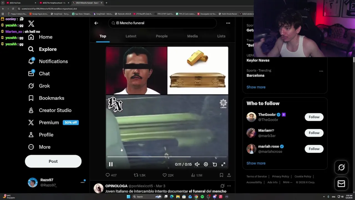Click the El Mencho funeral search field
355x200 pixels.
click(163, 23)
